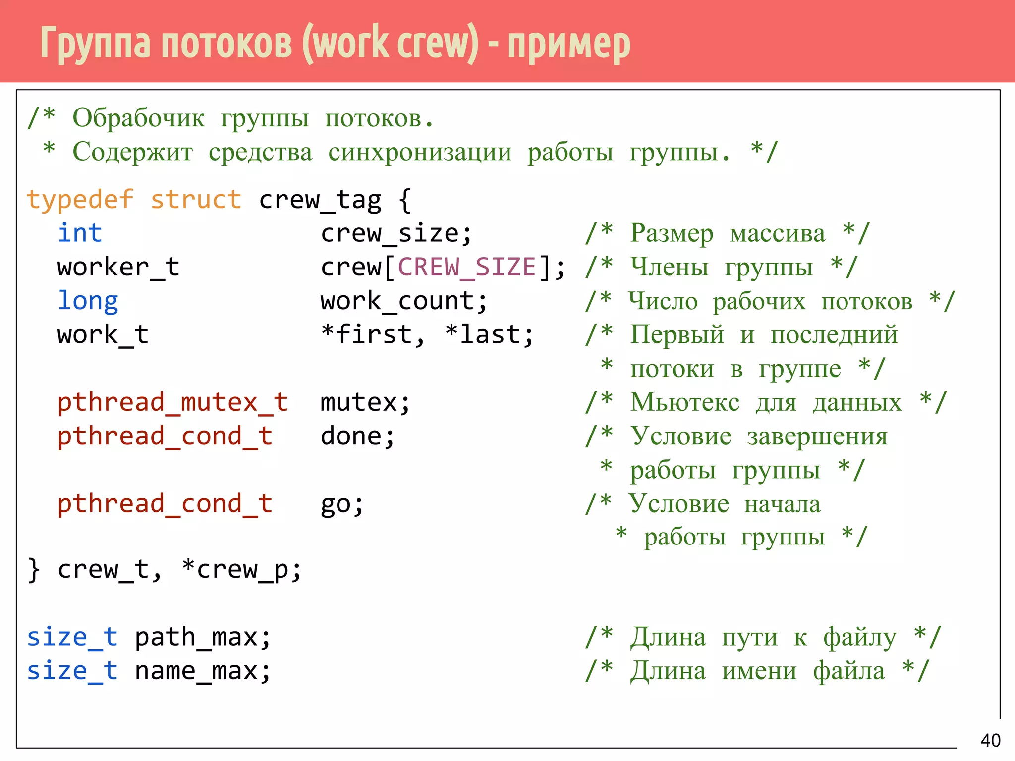This screenshot has width=1015, height=761.
Task: Click 'pthread_cond_t' on the 'go;' line
Action: (x=165, y=504)
